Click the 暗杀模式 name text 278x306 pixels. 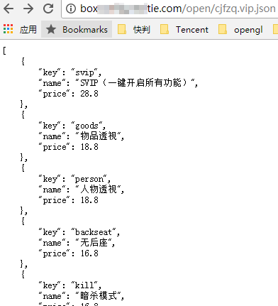(x=99, y=295)
